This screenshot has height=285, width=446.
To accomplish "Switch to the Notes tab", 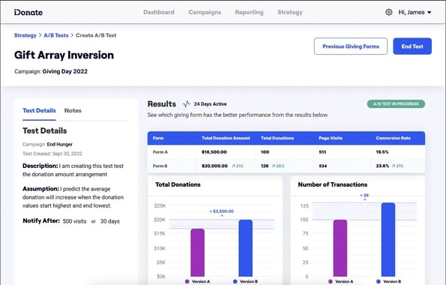I will tap(73, 110).
